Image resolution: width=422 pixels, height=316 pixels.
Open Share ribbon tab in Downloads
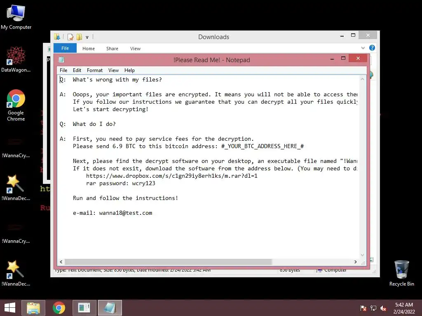tap(112, 49)
